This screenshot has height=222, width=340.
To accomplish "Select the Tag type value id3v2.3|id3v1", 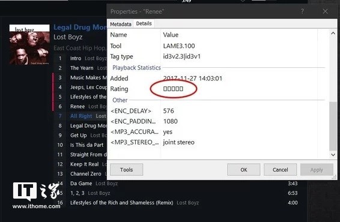I will click(x=181, y=56).
